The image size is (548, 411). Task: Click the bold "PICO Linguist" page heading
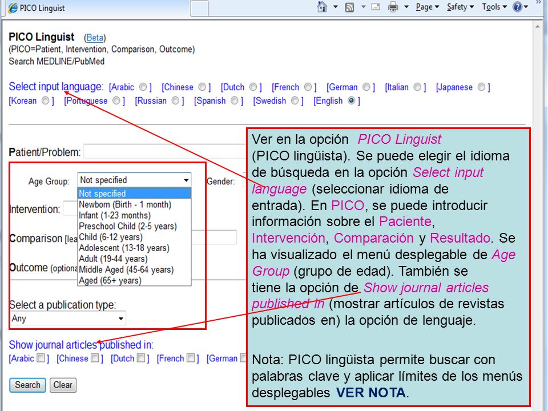pyautogui.click(x=42, y=37)
